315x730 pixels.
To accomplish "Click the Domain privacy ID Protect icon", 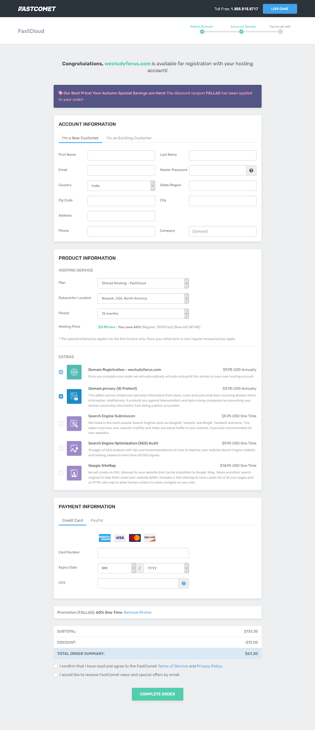I will [74, 396].
